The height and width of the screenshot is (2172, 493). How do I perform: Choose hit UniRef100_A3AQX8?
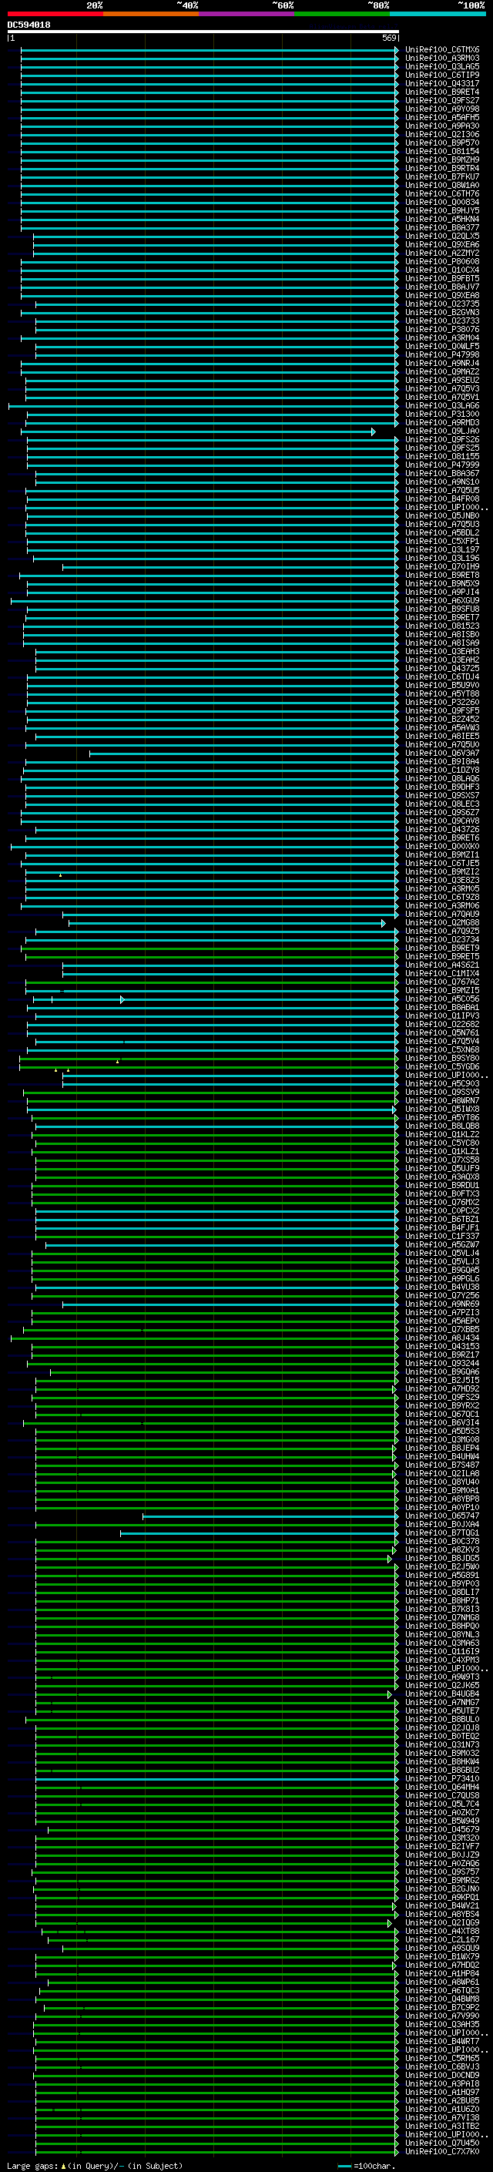click(x=442, y=1177)
